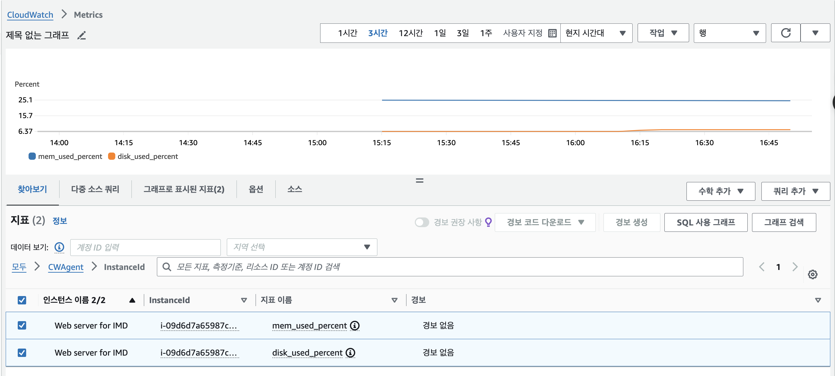Uncheck the mem_used_percent row checkbox
835x376 pixels.
coord(22,325)
